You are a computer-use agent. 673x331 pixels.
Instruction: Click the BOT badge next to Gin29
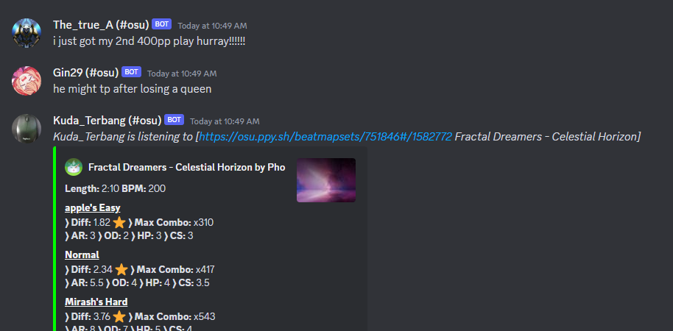(x=131, y=73)
